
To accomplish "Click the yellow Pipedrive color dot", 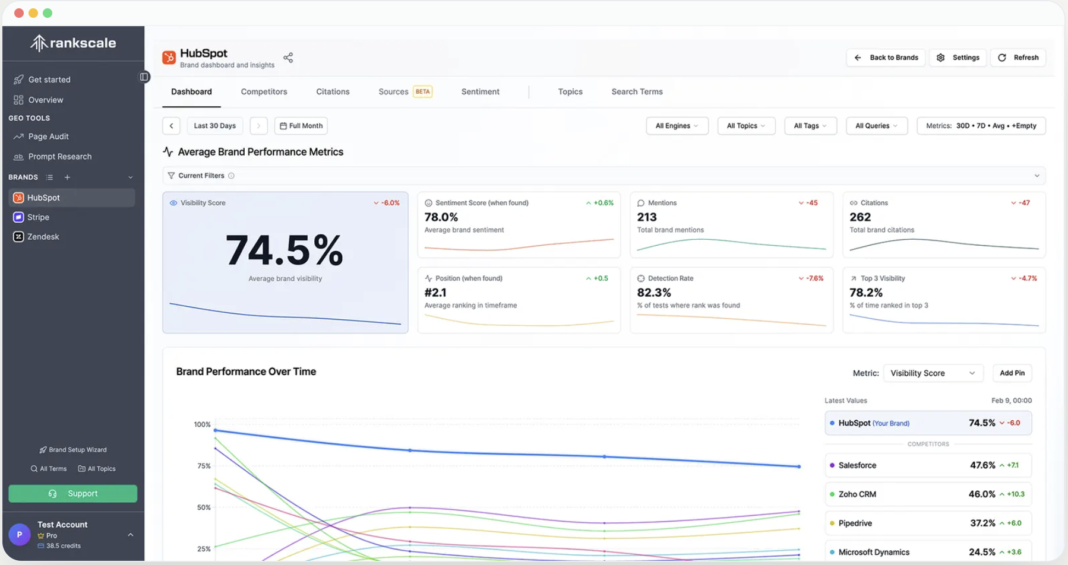I will point(832,523).
